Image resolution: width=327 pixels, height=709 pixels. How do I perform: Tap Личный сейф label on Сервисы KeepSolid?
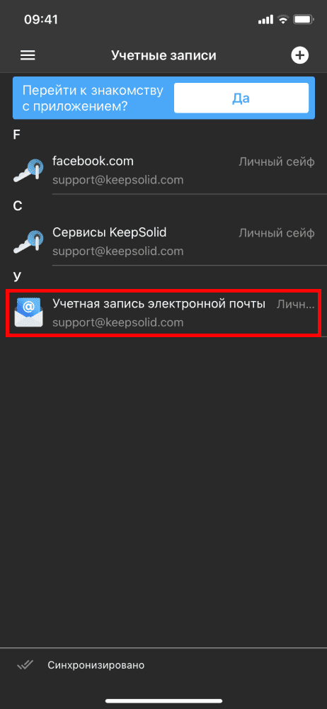point(277,233)
